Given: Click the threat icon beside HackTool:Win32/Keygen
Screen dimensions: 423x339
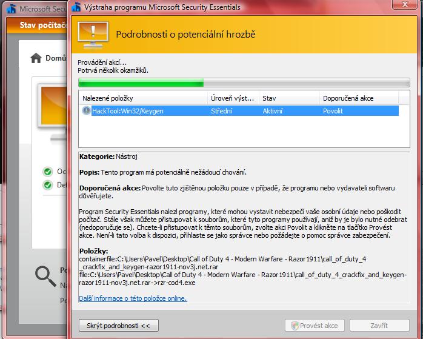Looking at the screenshot, I should click(x=86, y=110).
